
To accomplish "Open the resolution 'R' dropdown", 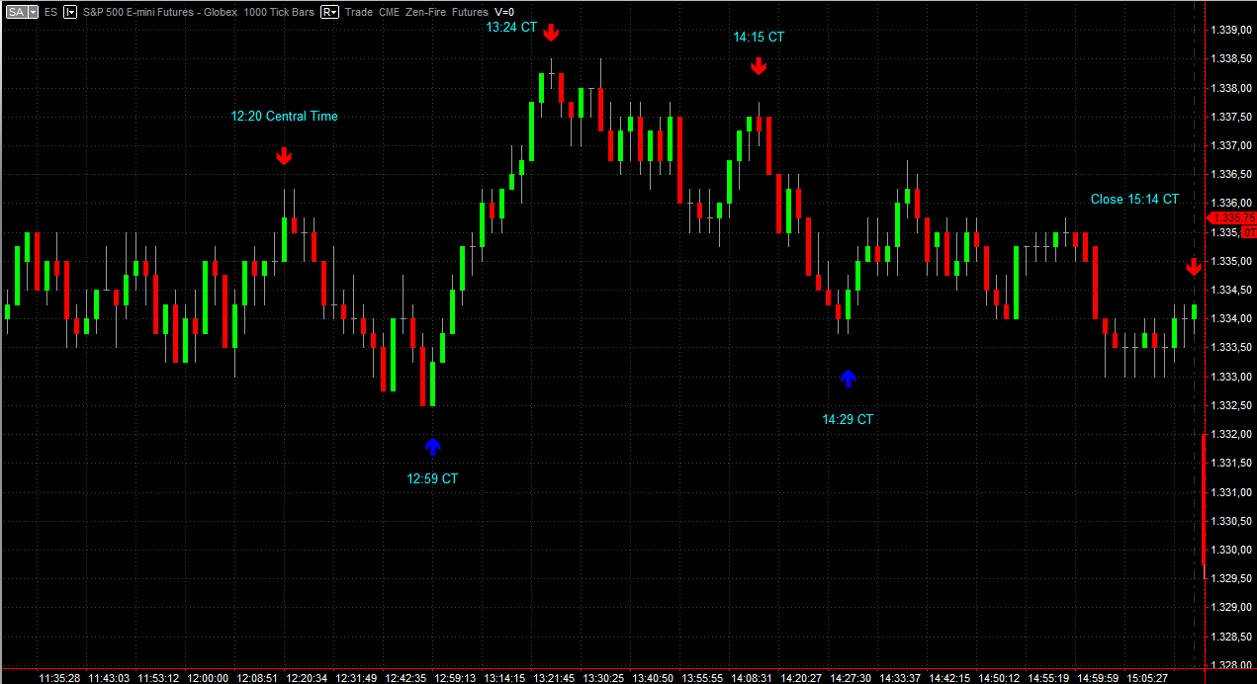I will click(330, 12).
